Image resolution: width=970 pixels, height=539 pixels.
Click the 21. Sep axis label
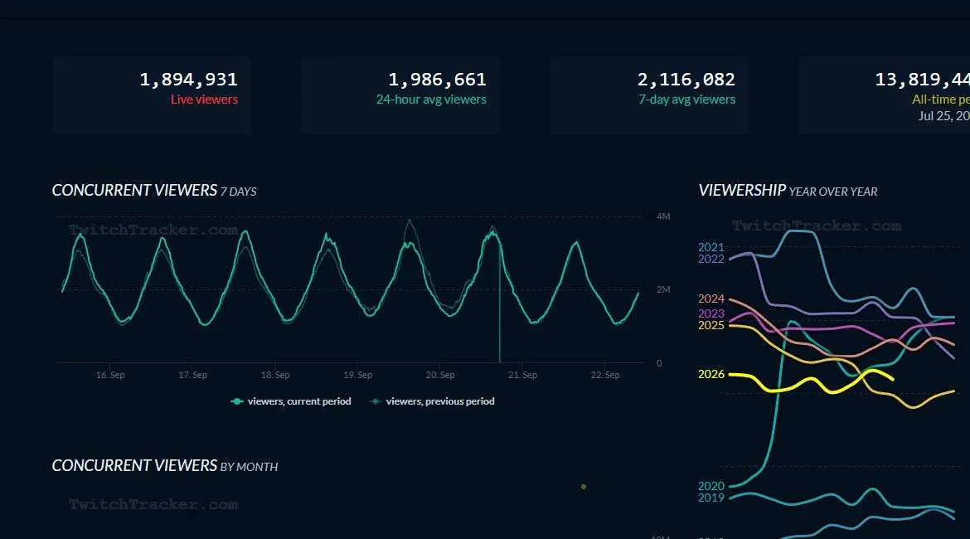523,375
